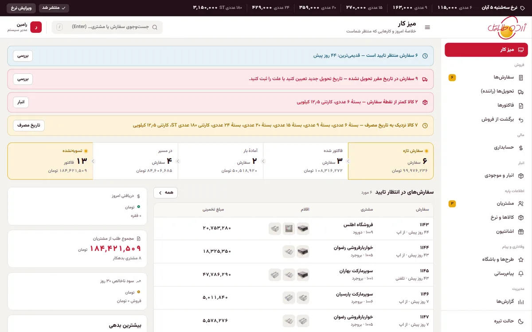Click the ۳ badge beside مشتریان

(x=452, y=204)
